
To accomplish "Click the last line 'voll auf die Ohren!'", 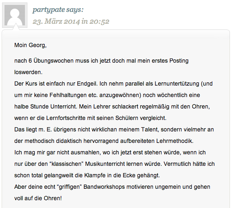I will (38, 198).
